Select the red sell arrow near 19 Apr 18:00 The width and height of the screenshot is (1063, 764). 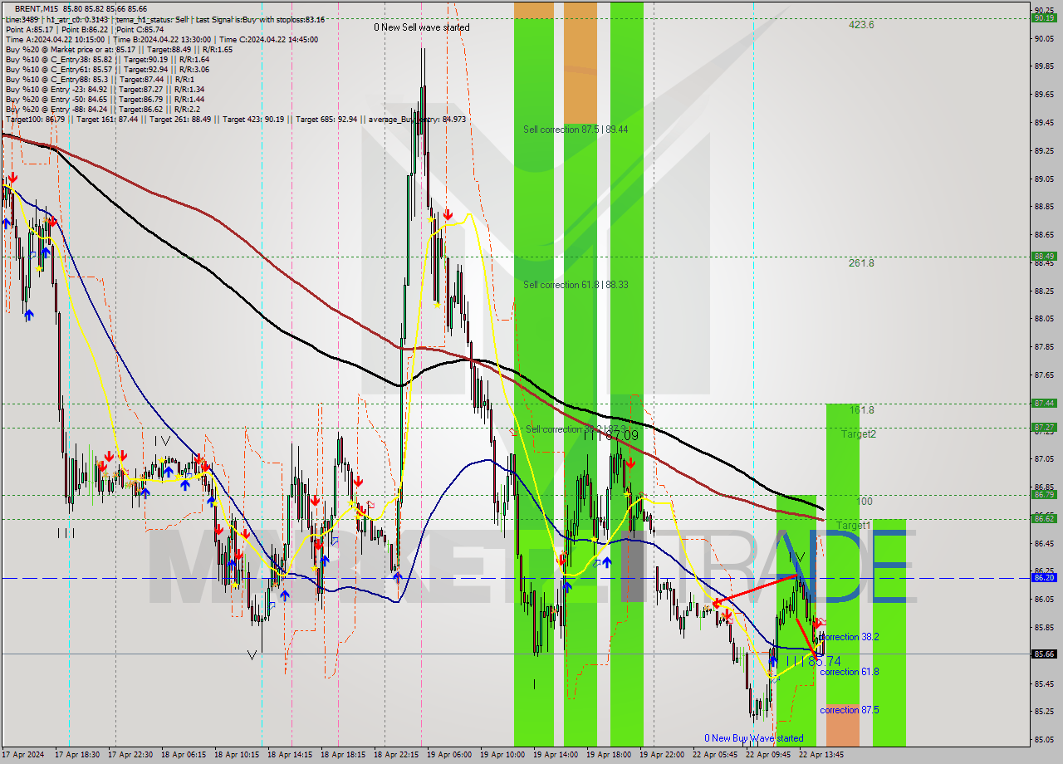click(630, 463)
